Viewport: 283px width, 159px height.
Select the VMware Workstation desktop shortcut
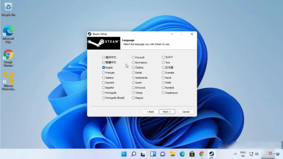pos(8,78)
